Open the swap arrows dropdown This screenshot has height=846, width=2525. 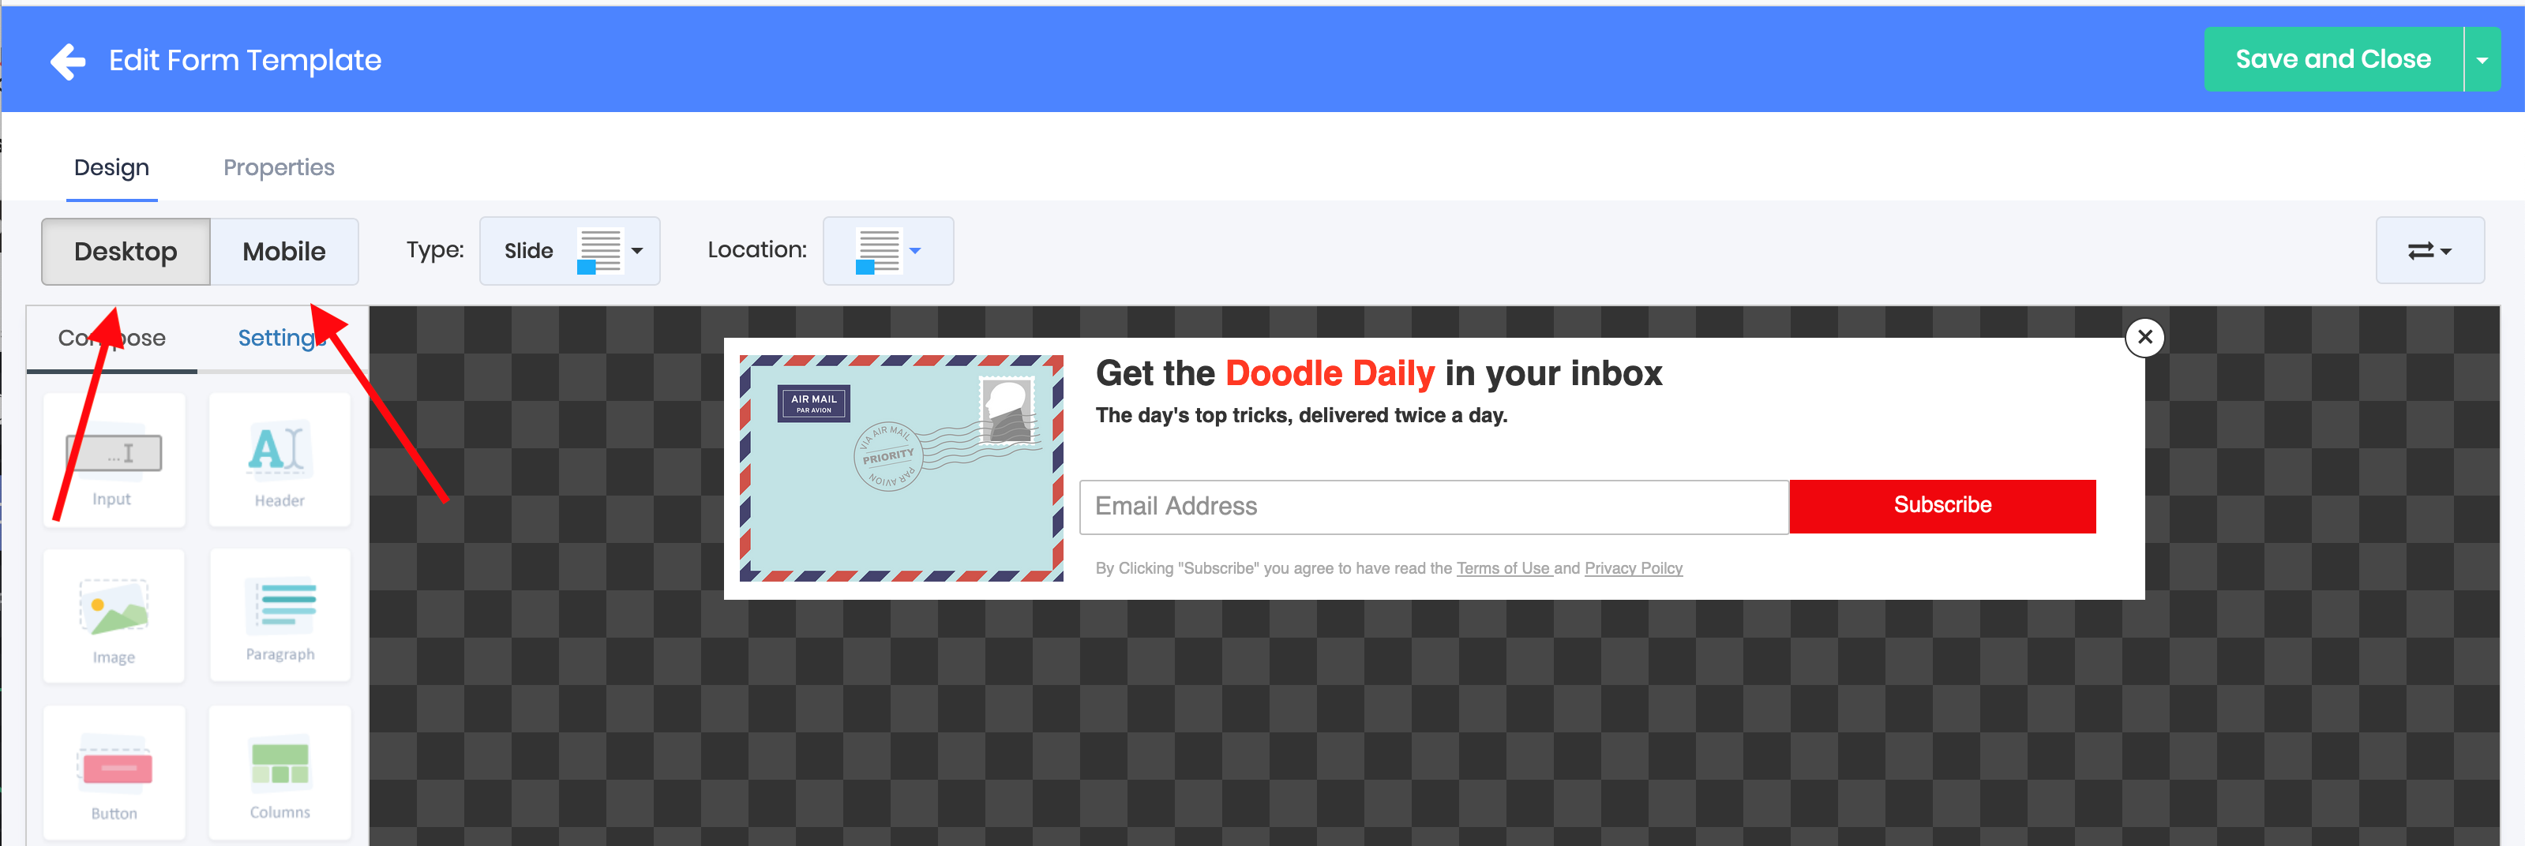(x=2430, y=251)
